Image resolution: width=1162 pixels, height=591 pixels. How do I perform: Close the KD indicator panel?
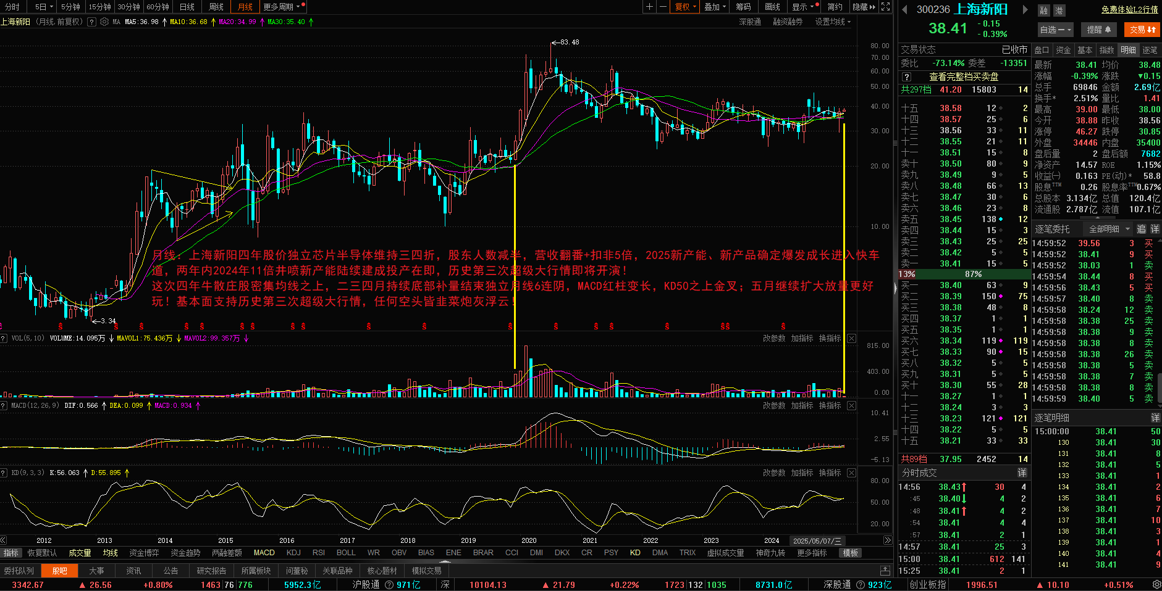tap(851, 473)
